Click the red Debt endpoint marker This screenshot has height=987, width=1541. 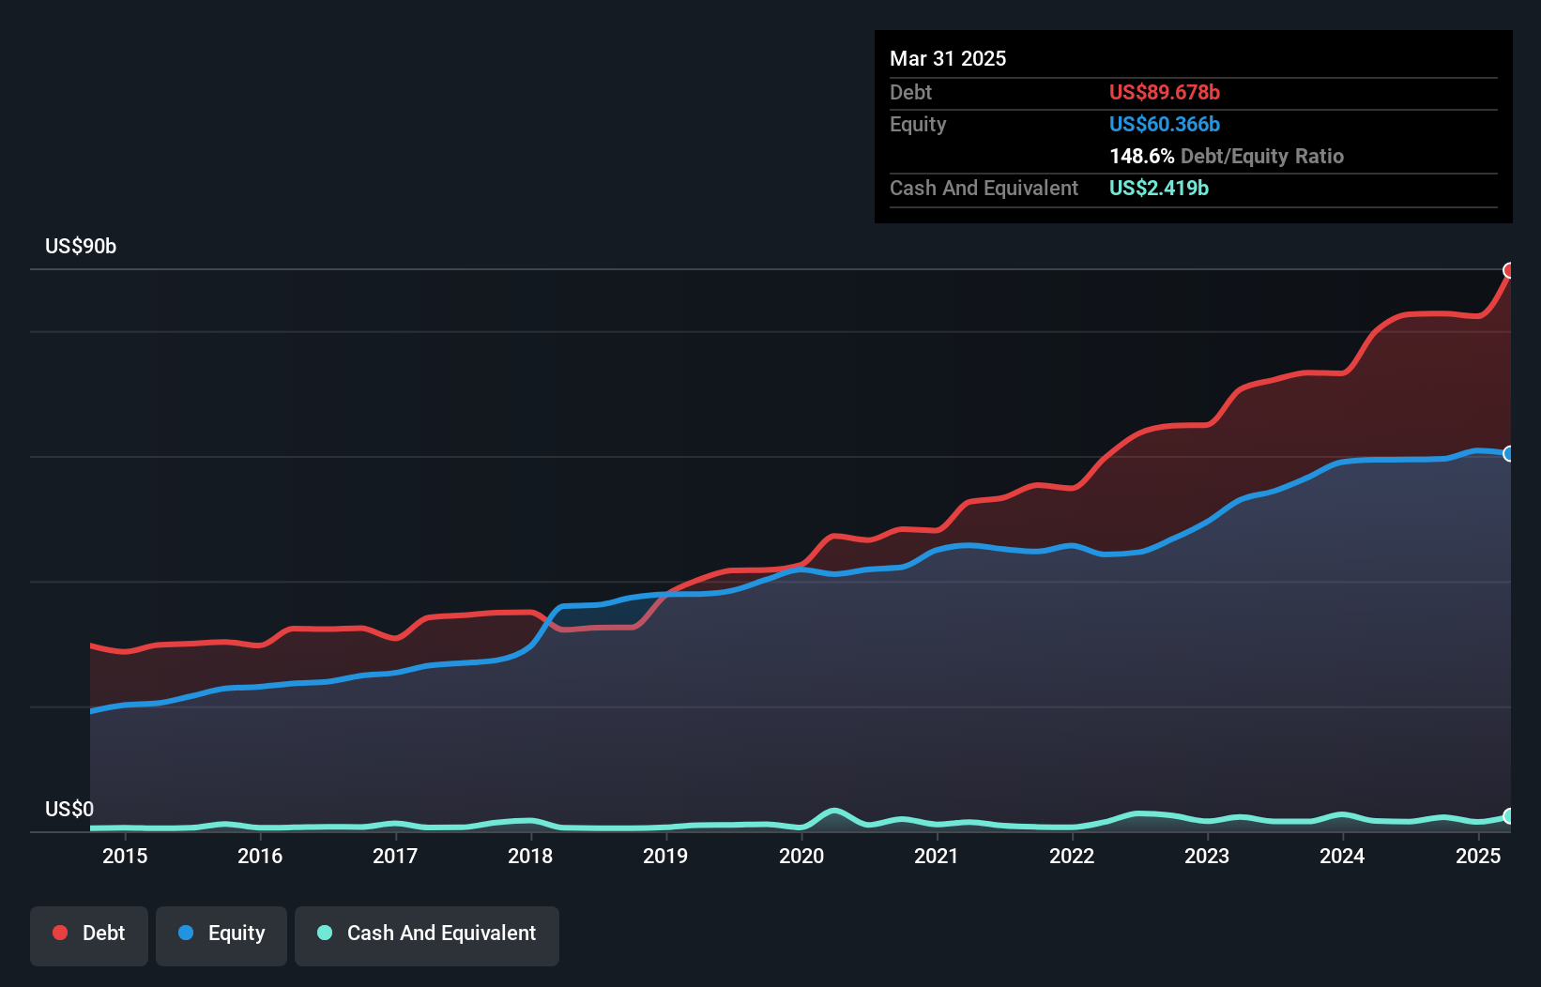(x=1509, y=270)
